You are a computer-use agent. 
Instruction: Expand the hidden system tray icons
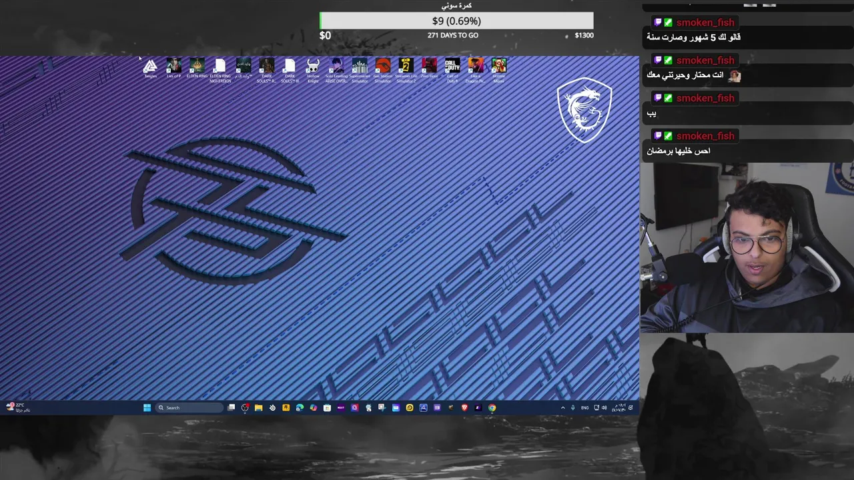(x=562, y=407)
